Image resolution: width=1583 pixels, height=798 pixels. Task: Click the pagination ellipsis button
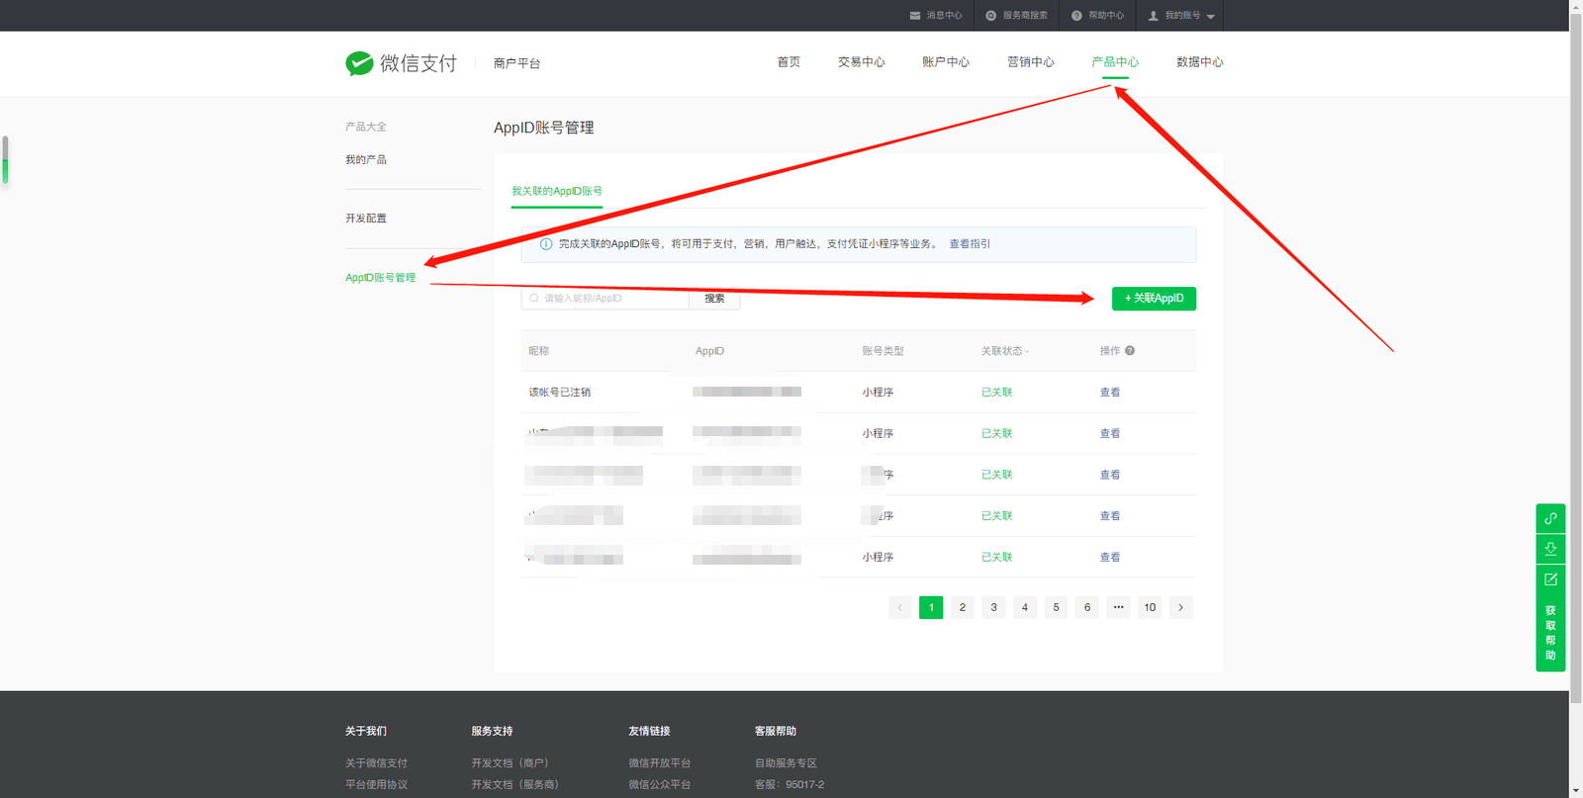pyautogui.click(x=1118, y=608)
